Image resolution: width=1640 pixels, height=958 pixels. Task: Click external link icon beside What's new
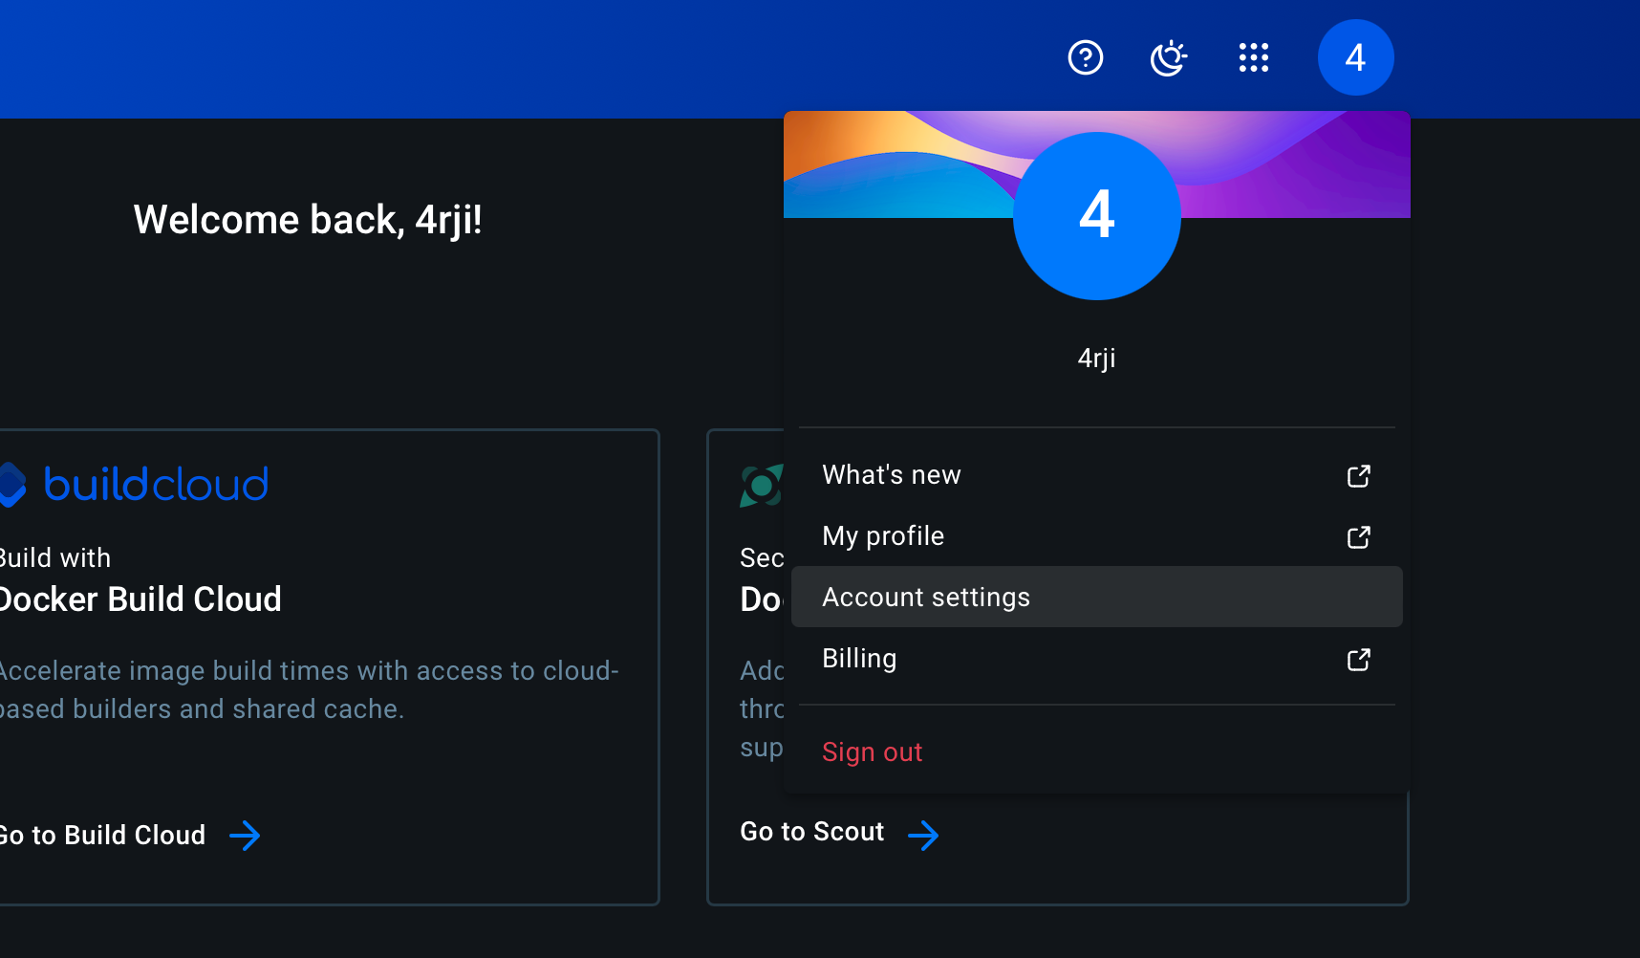[1358, 476]
